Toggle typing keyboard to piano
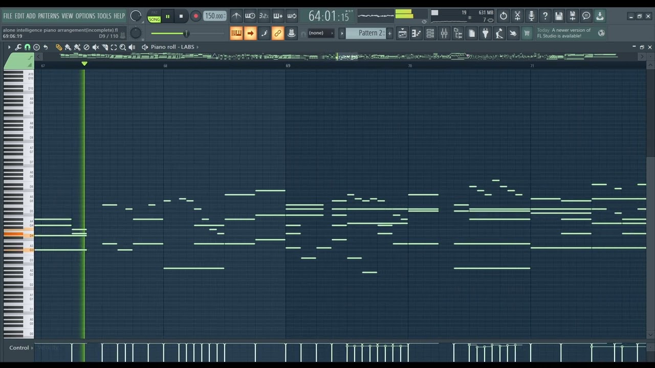 pyautogui.click(x=236, y=33)
